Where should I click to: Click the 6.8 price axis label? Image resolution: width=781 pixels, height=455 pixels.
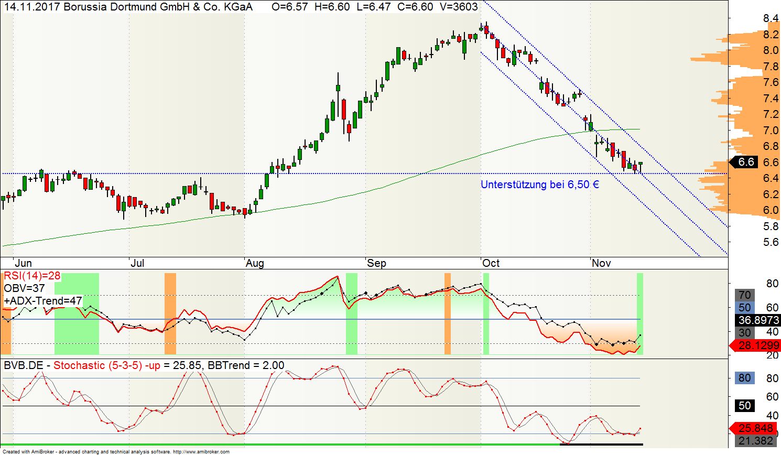pyautogui.click(x=771, y=146)
